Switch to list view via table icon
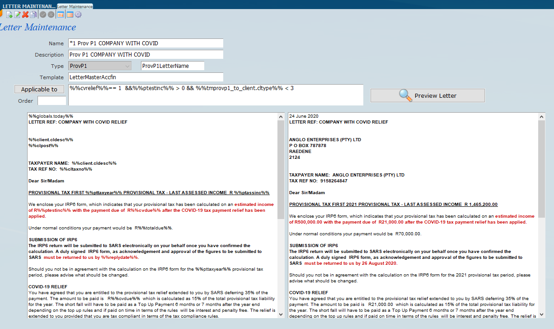Image resolution: width=554 pixels, height=329 pixels. 61,14
